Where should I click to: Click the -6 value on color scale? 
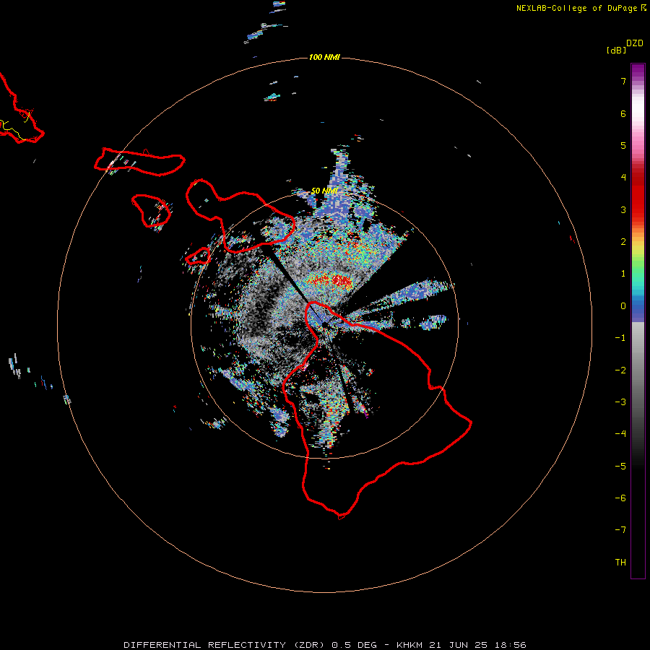tap(620, 498)
